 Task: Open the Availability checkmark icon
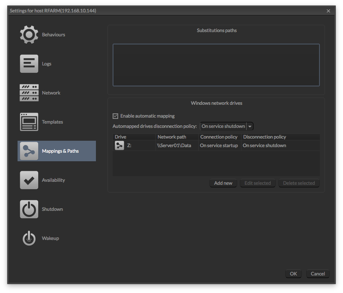coord(29,180)
